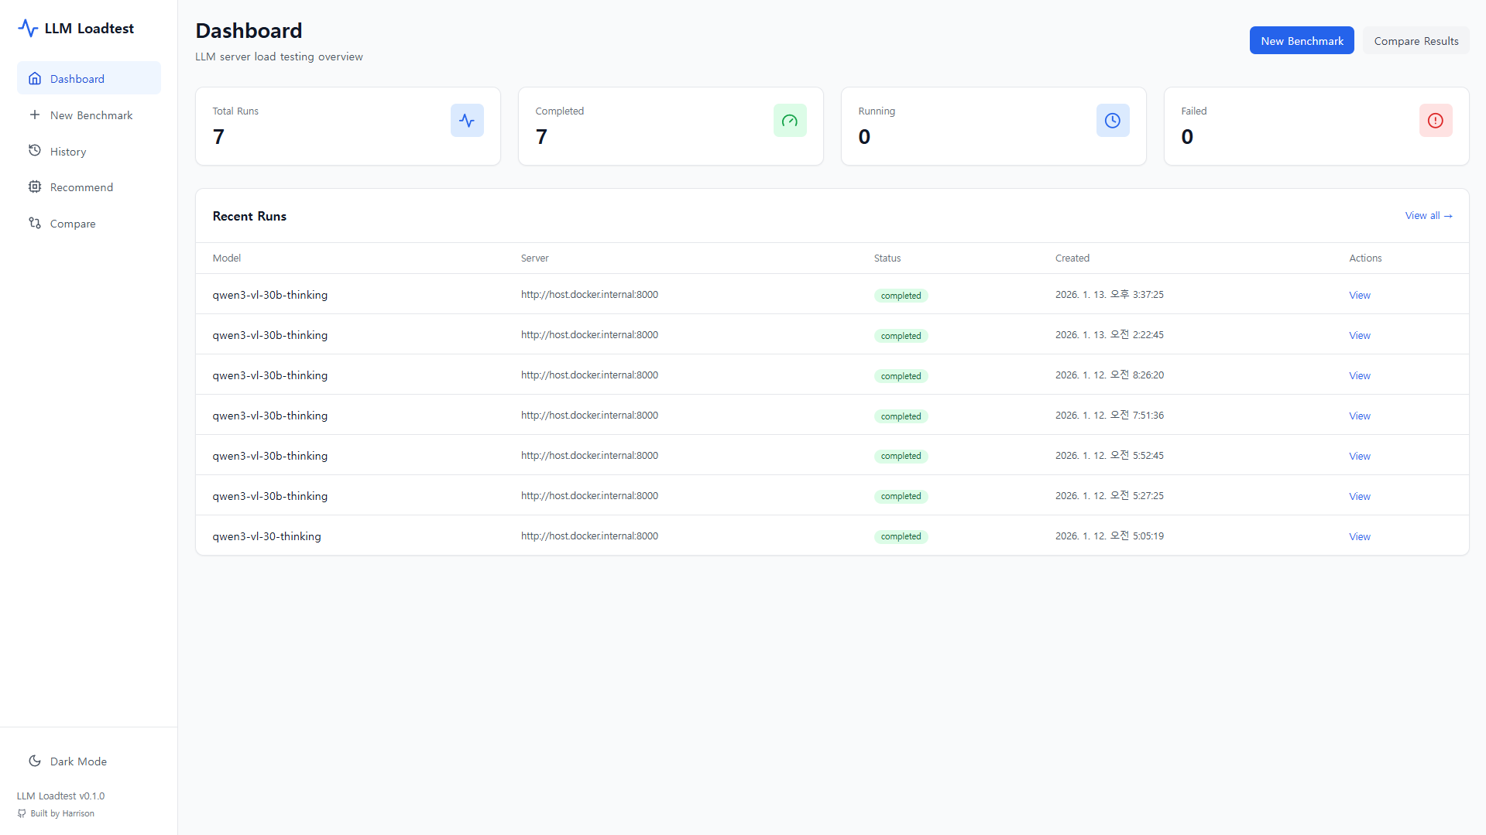This screenshot has height=835, width=1486.
Task: Navigate to the Compare page
Action: [x=73, y=223]
